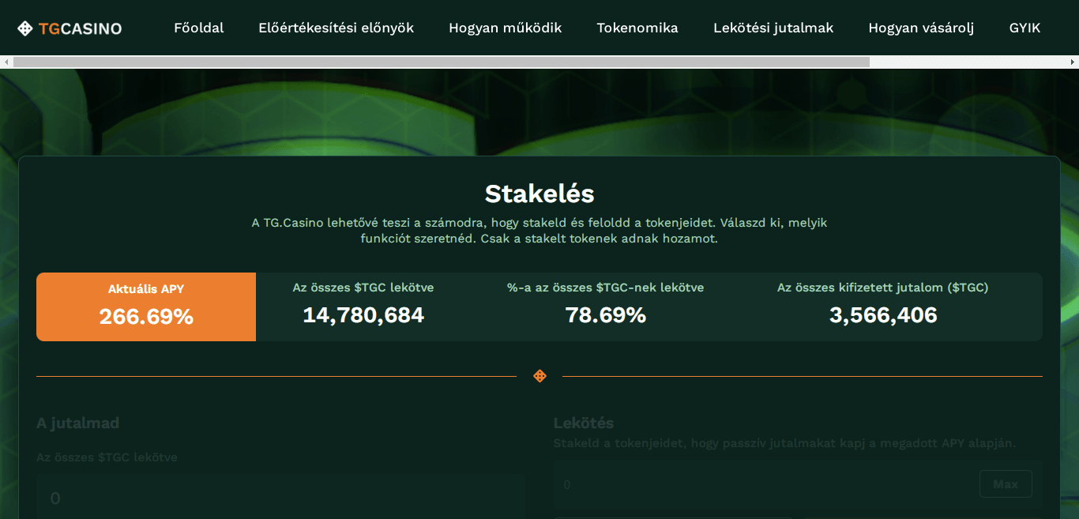
Task: Click the horizontal scrollbar left arrow
Action: pos(6,62)
